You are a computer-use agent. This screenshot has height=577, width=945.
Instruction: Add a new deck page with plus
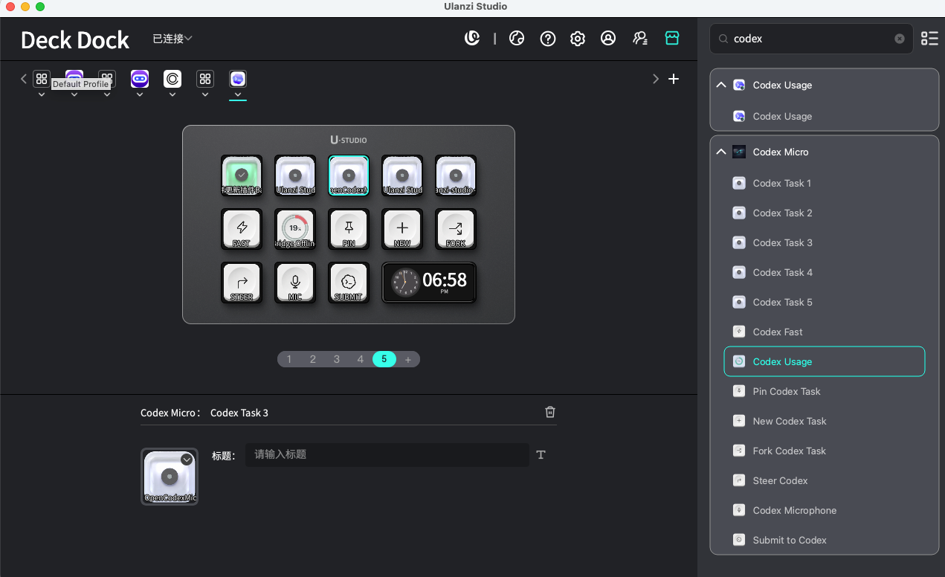408,359
